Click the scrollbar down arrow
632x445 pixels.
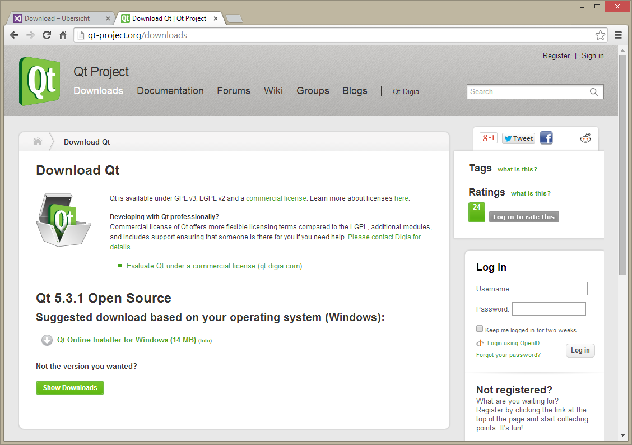[x=622, y=435]
